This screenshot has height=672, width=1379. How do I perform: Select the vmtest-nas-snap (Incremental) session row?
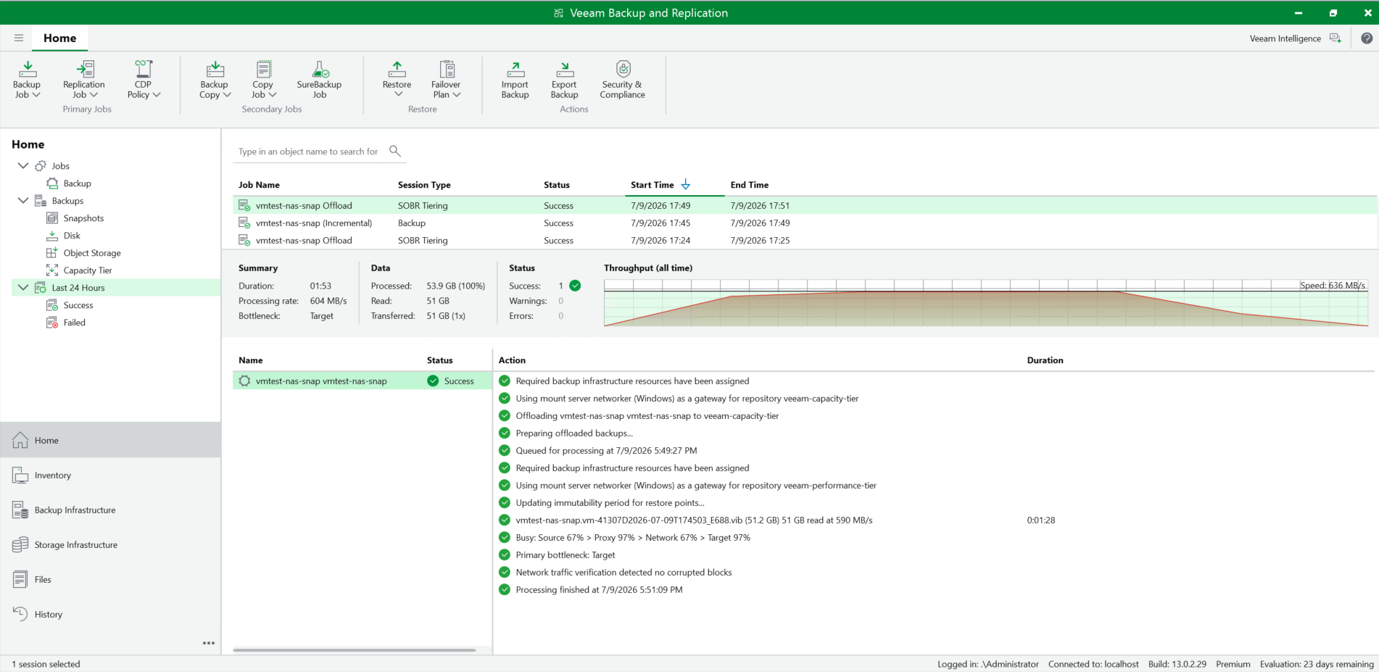coord(805,223)
